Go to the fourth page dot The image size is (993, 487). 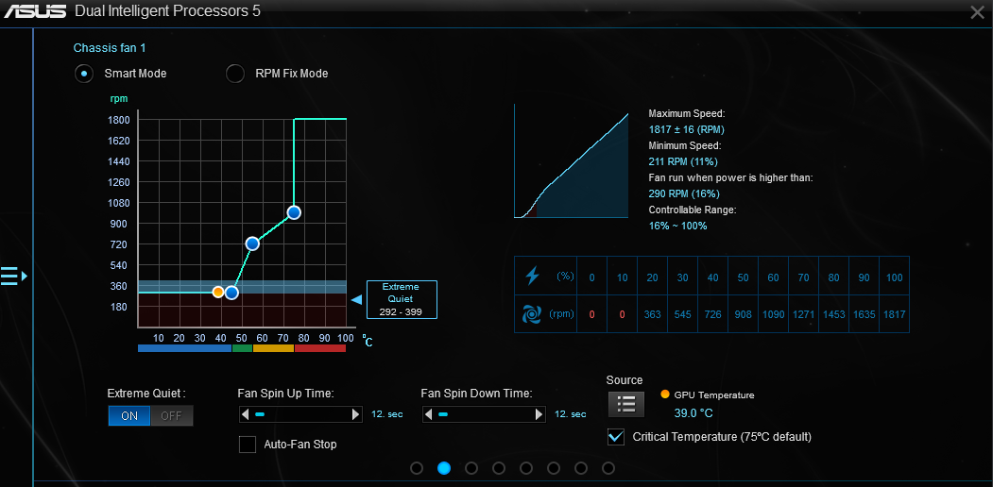tap(499, 468)
